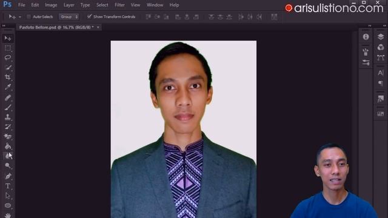Select the Rectangular Marquee tool

coord(8,48)
